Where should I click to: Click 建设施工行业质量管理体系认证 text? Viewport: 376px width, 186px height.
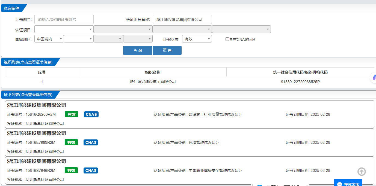(215, 114)
